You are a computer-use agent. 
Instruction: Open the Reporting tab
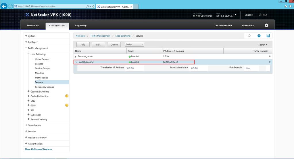[81, 25]
